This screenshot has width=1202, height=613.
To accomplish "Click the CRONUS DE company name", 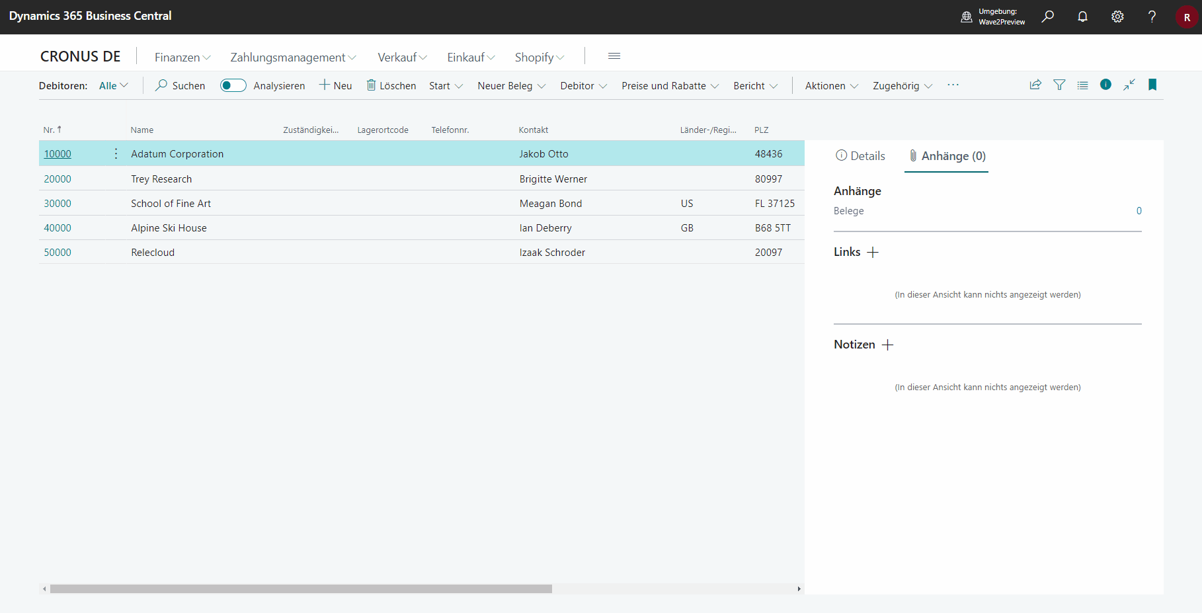I will click(81, 57).
